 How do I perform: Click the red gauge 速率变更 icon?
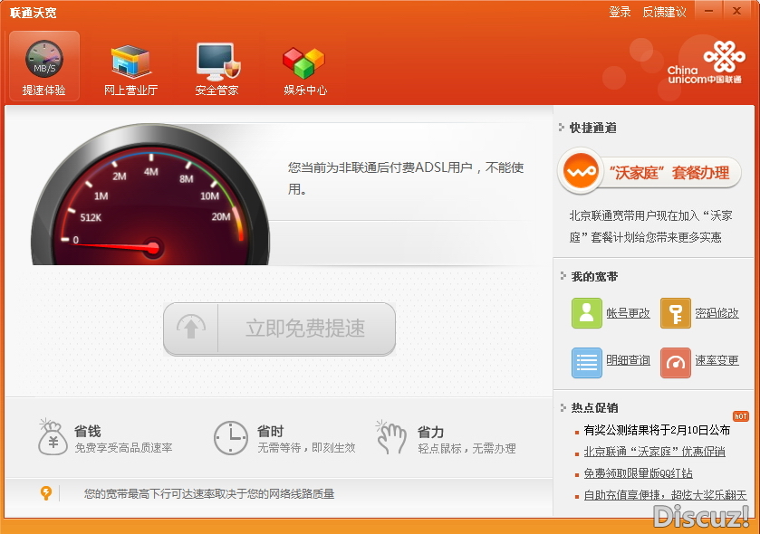point(676,362)
